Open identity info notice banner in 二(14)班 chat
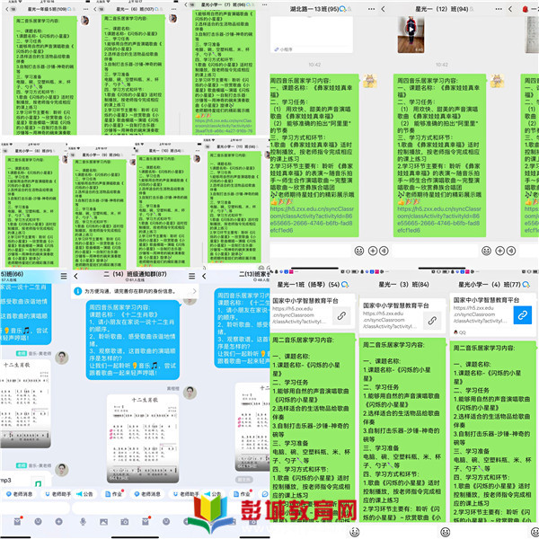Viewport: 539px width, 539px height. [136, 291]
